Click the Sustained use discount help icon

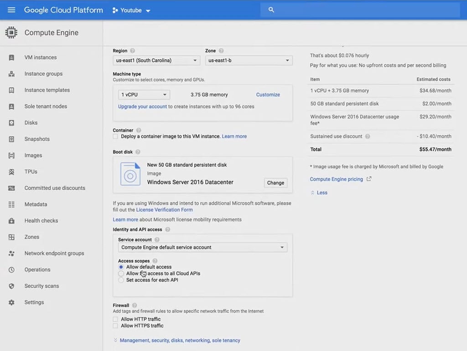pos(368,137)
